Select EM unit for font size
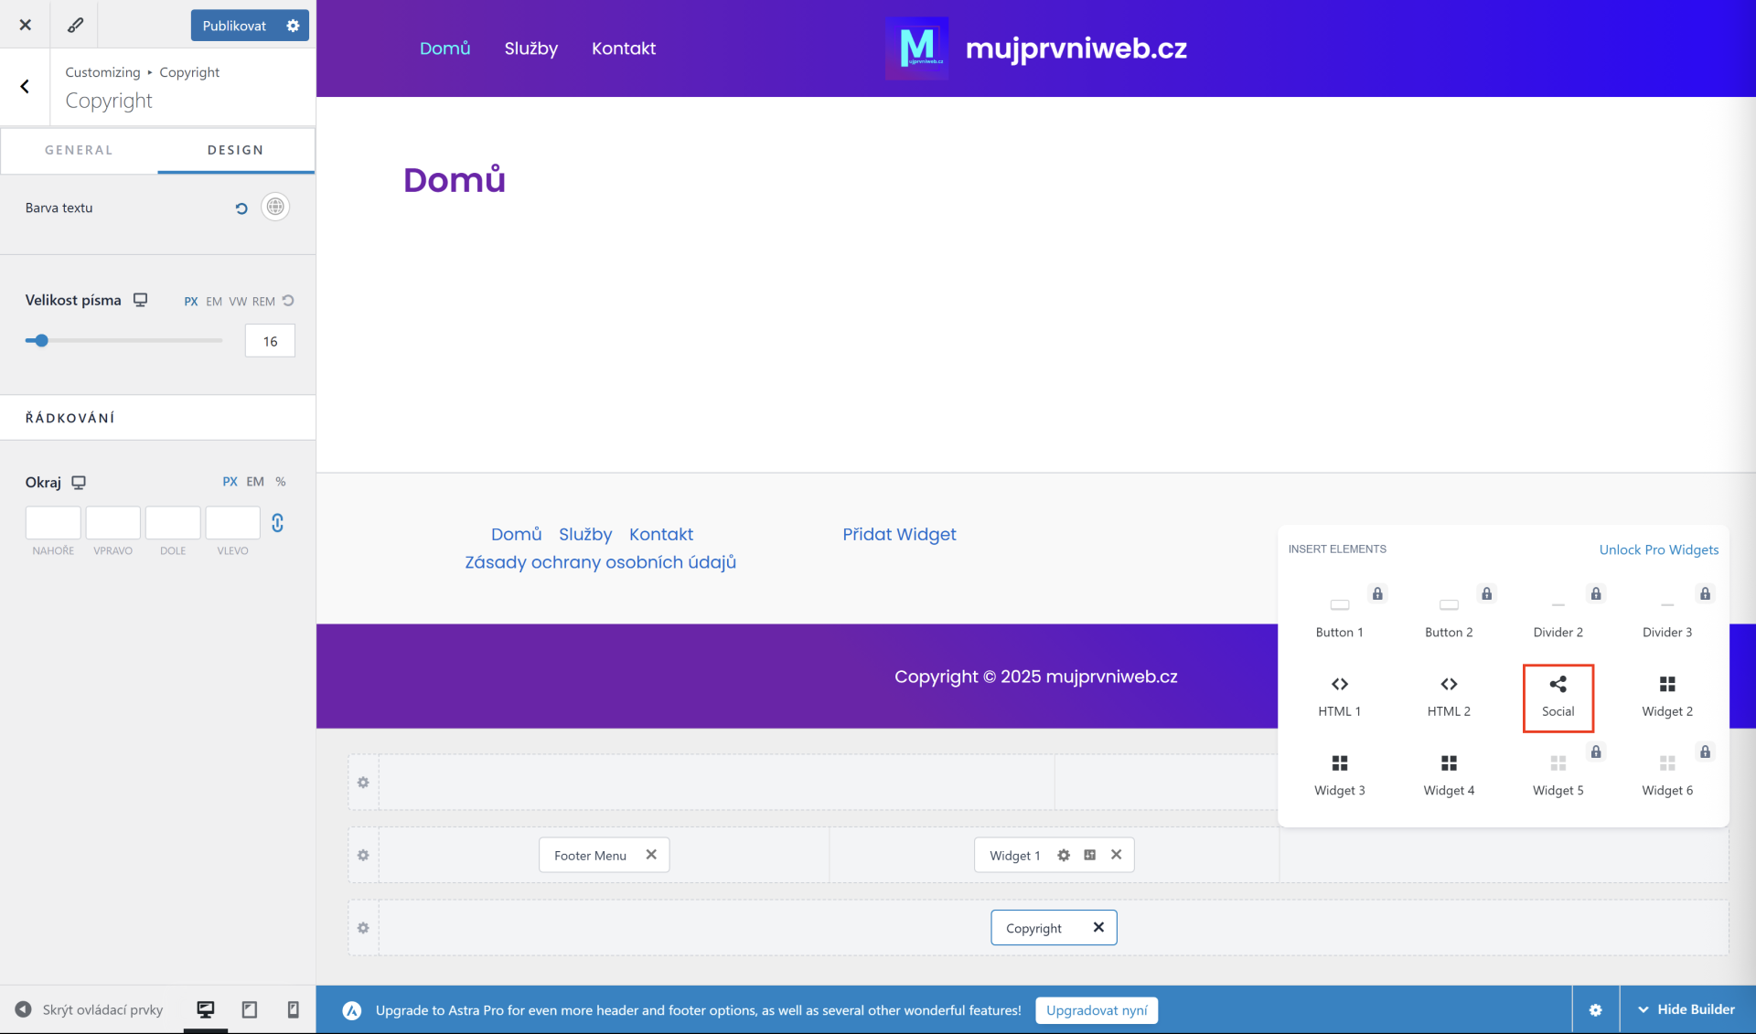Viewport: 1756px width, 1034px height. click(x=214, y=302)
